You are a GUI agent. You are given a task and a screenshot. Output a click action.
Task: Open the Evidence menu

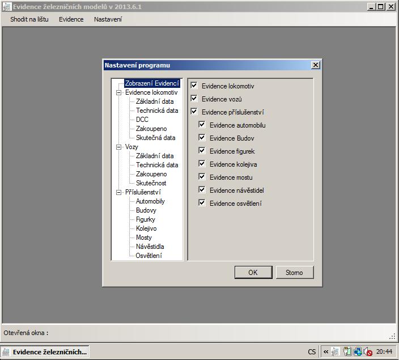click(x=71, y=19)
